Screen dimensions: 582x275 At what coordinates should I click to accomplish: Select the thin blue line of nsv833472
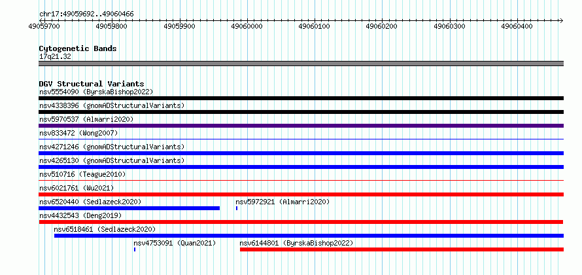pos(301,139)
